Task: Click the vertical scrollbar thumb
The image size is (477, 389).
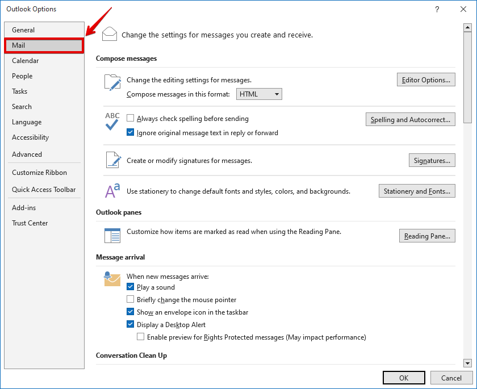Action: [467, 78]
